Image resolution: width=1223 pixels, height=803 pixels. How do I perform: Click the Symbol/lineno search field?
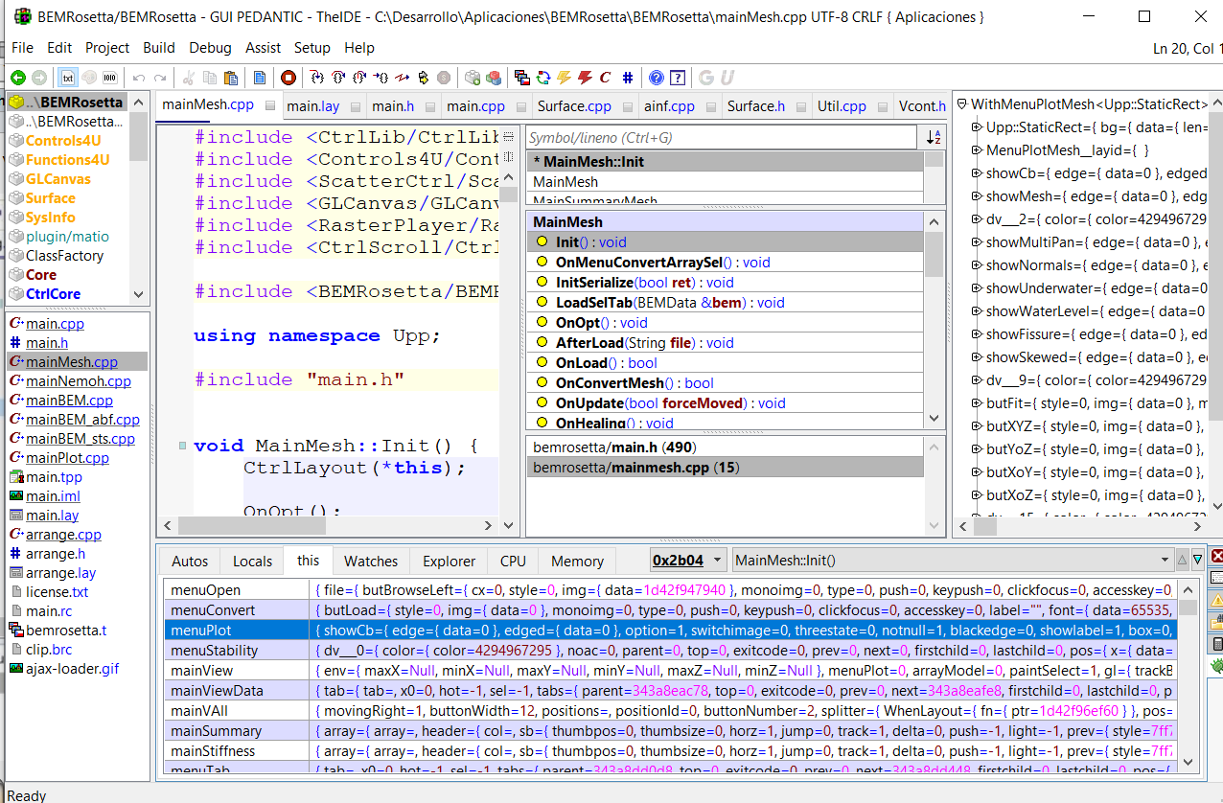[x=719, y=138]
